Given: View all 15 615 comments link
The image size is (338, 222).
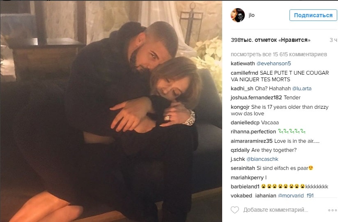Looking at the screenshot, I should click(x=279, y=55).
